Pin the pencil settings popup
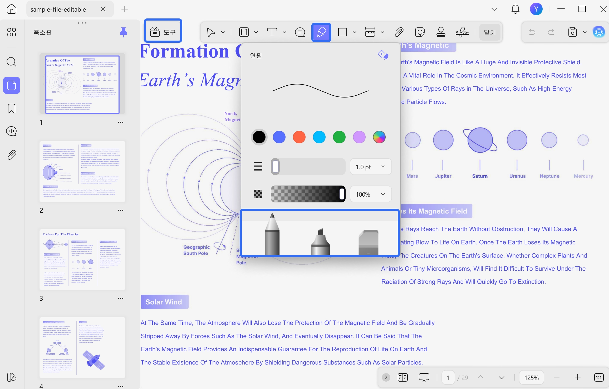 [383, 55]
